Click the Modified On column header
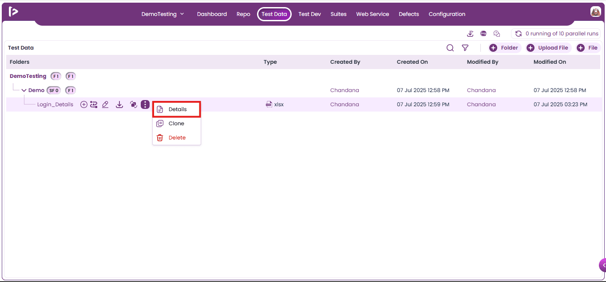This screenshot has height=282, width=606. 550,62
